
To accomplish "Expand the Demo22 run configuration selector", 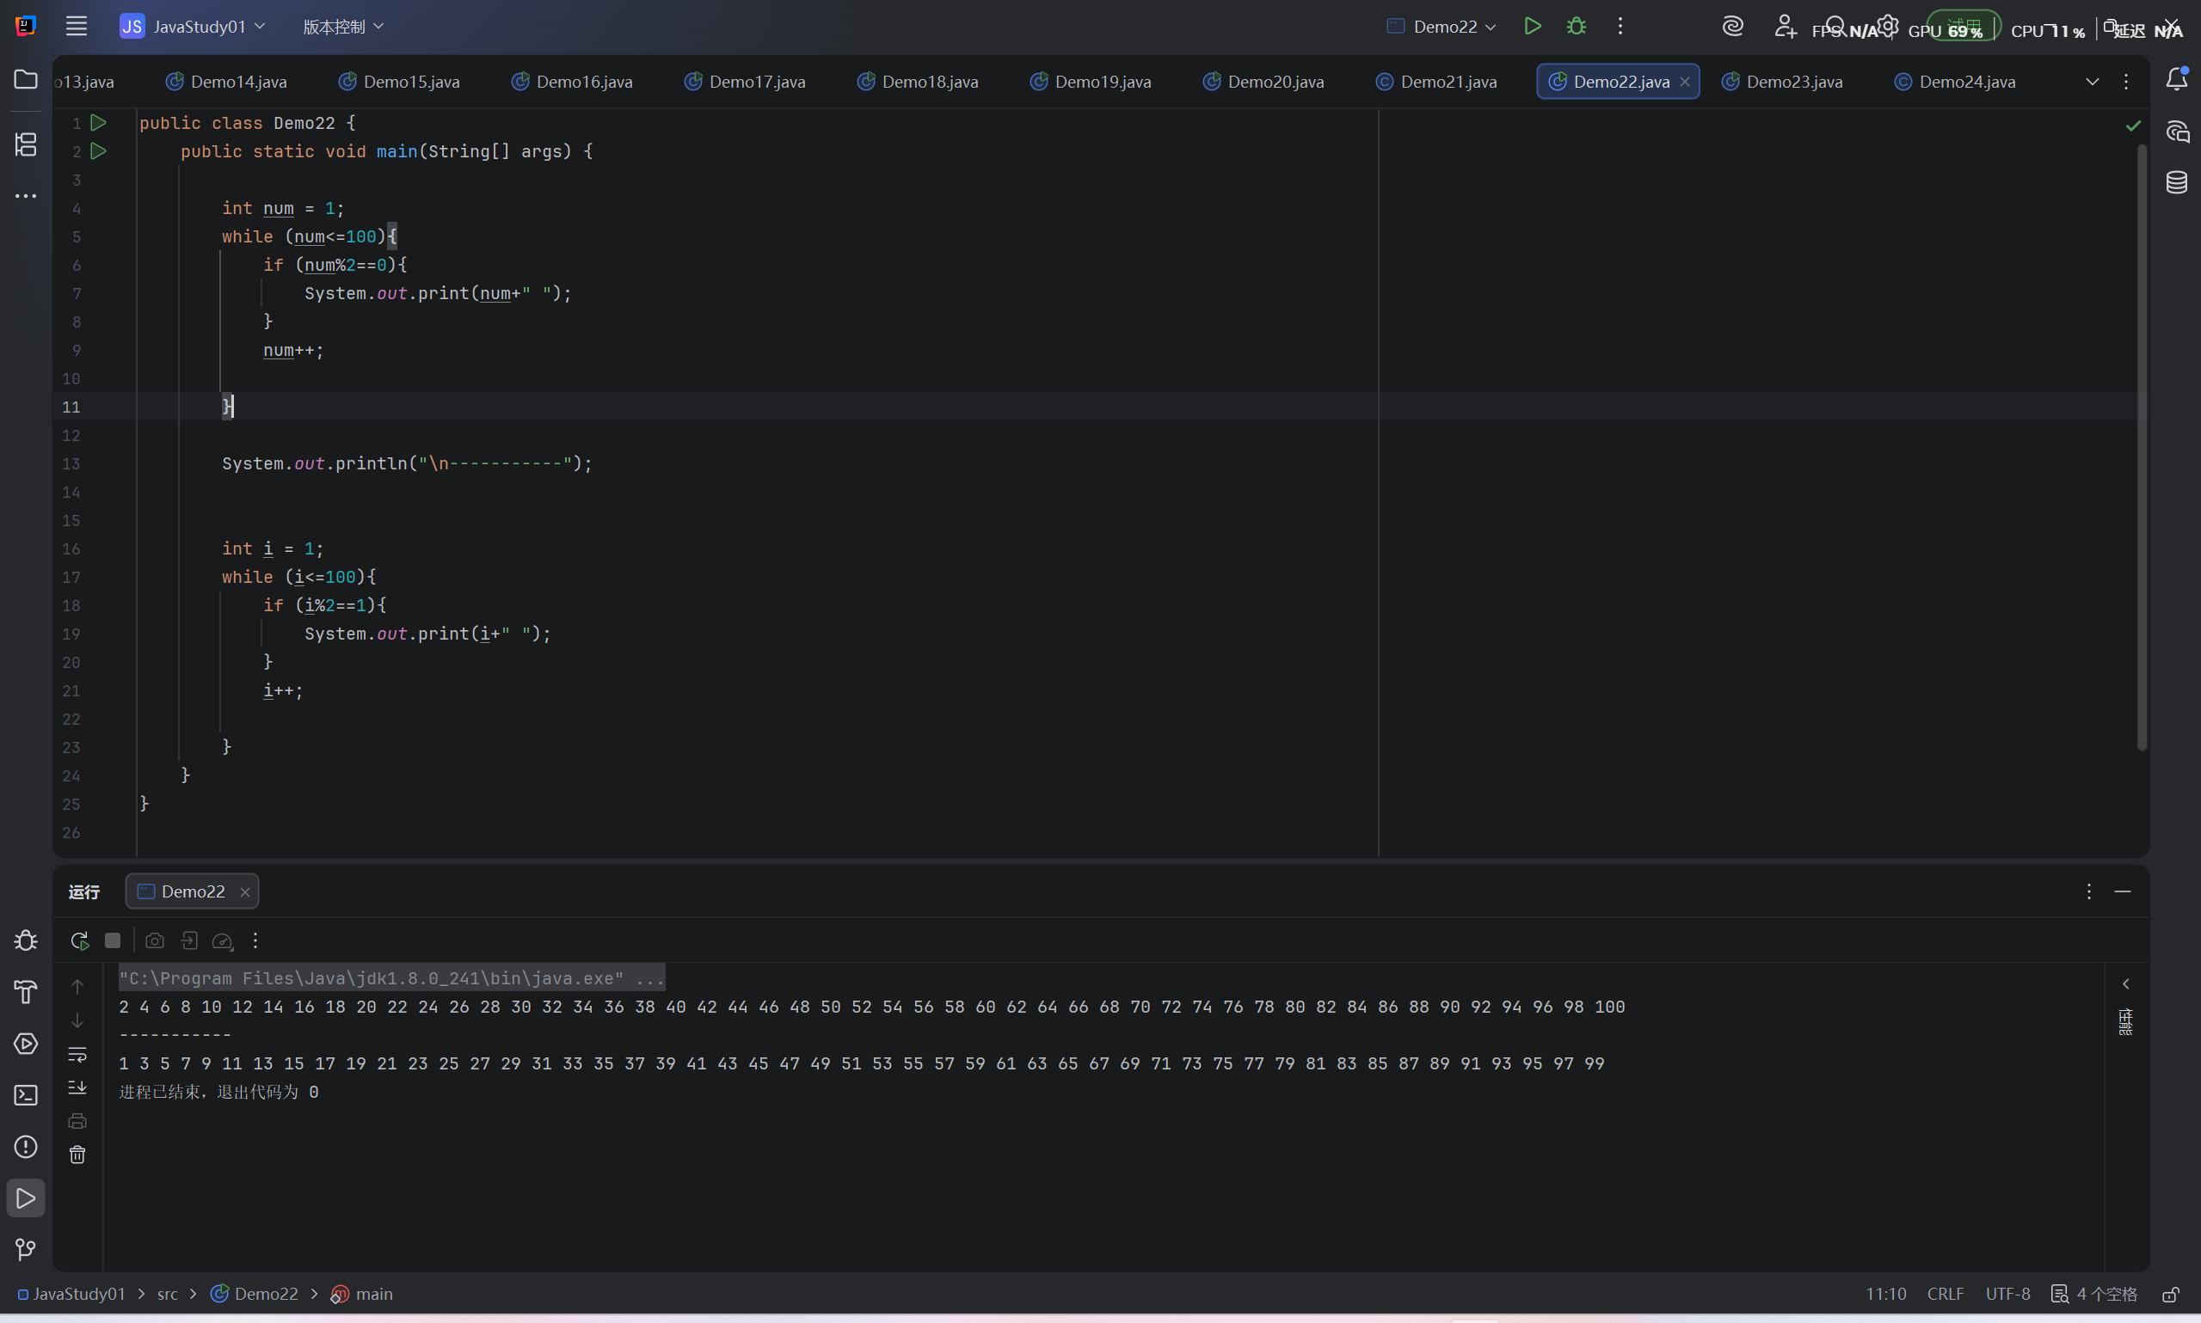I will [x=1442, y=27].
